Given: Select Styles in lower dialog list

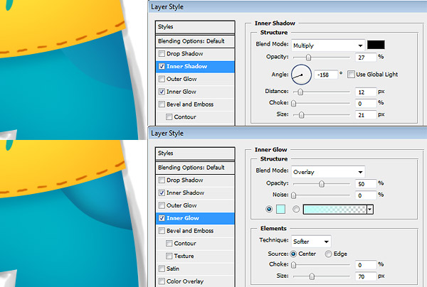Looking at the screenshot, I should coord(195,153).
